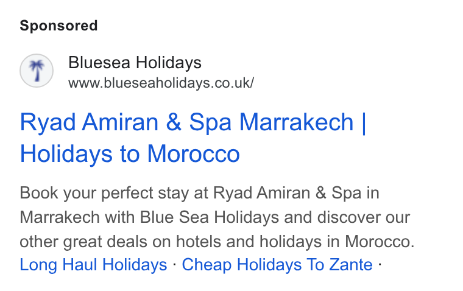Click the description line mentioning Blue Sea Holidays

pyautogui.click(x=214, y=217)
